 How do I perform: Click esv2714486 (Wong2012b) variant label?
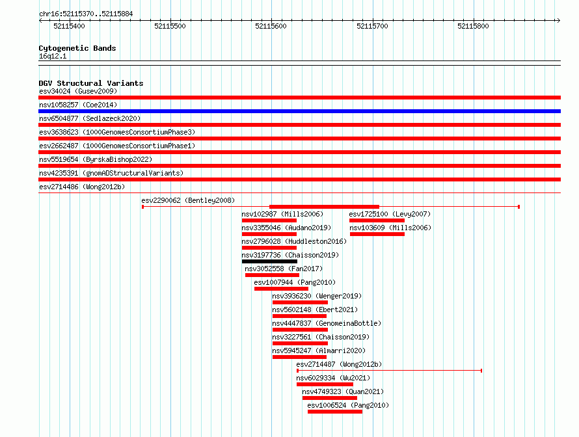(x=82, y=187)
